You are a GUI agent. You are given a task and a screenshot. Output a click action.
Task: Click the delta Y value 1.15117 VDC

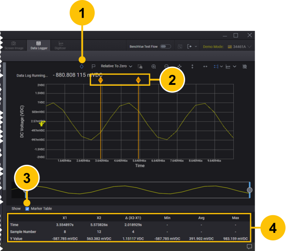(133, 239)
